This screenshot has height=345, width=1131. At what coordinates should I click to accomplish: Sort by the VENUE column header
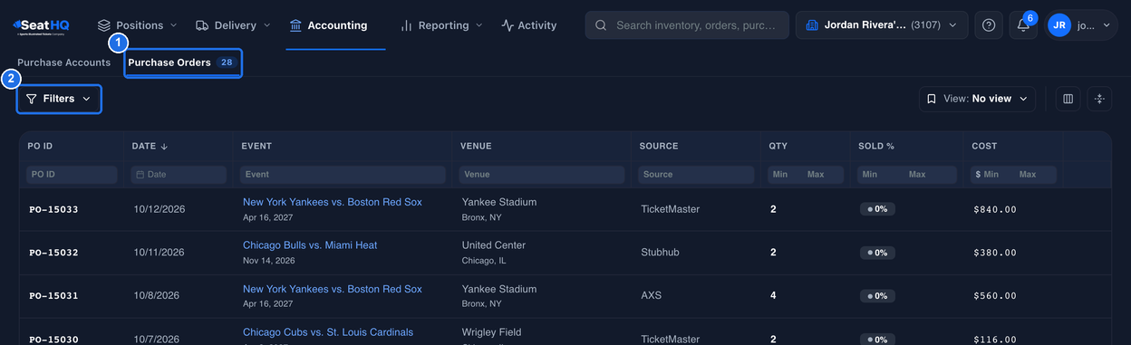476,146
